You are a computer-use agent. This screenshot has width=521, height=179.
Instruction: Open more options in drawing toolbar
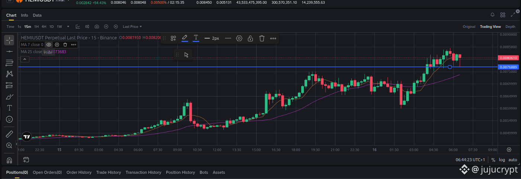tap(273, 38)
